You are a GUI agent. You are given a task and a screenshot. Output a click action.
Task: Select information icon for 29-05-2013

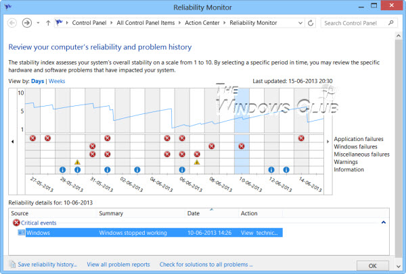pyautogui.click(x=63, y=169)
